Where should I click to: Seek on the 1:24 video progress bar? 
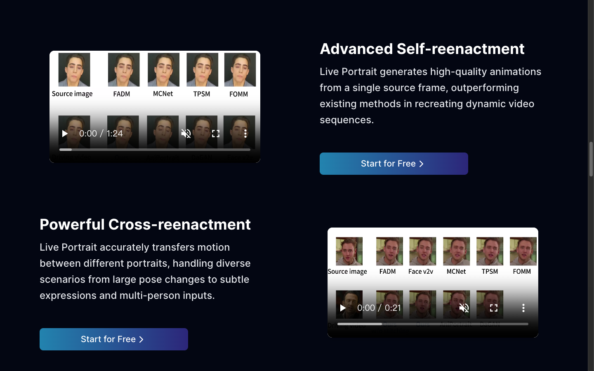(x=155, y=150)
